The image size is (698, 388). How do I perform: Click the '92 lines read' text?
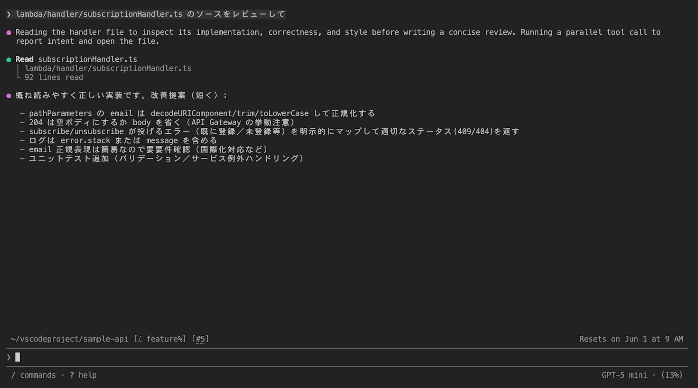click(54, 77)
